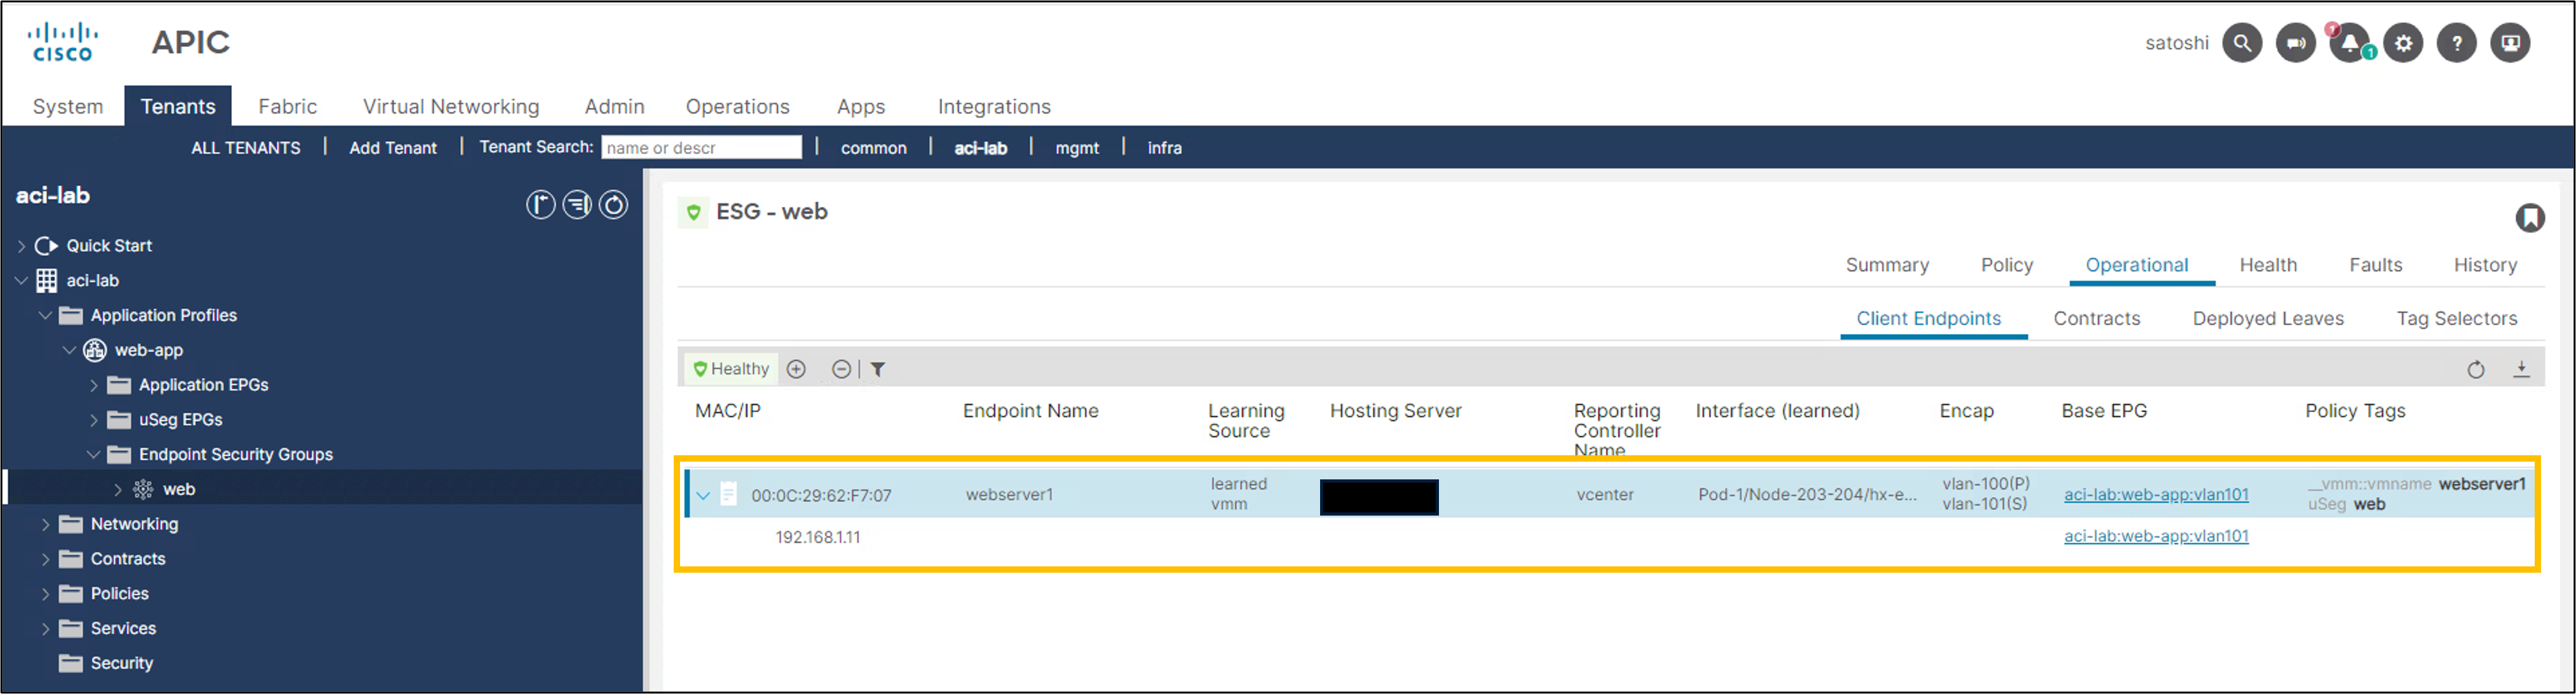
Task: Collapse the aci-lab tenant node
Action: coord(21,281)
